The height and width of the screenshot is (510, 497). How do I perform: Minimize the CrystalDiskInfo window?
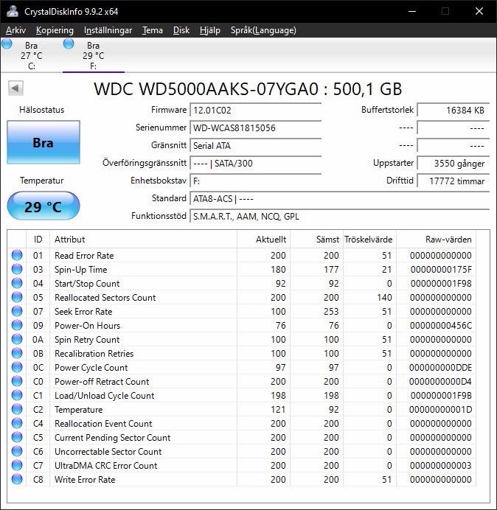(x=412, y=11)
